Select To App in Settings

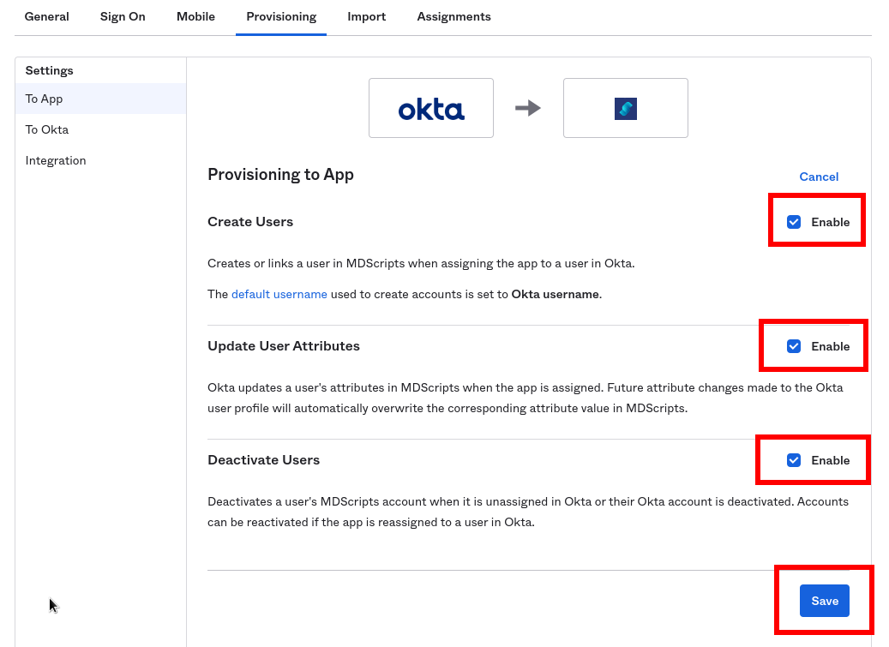101,99
